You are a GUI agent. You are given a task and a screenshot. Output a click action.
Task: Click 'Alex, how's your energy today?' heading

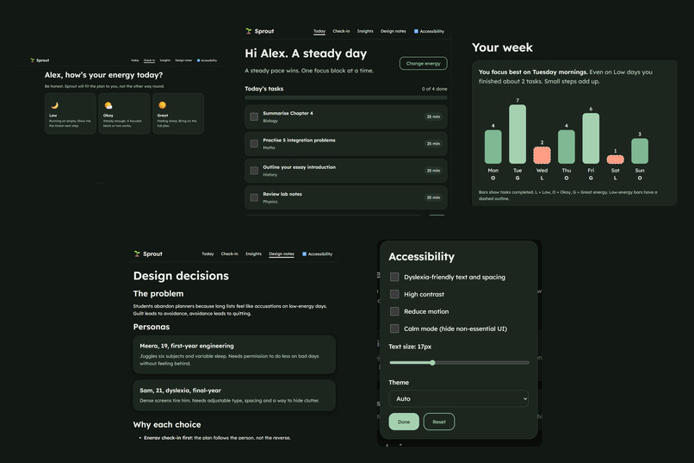103,75
